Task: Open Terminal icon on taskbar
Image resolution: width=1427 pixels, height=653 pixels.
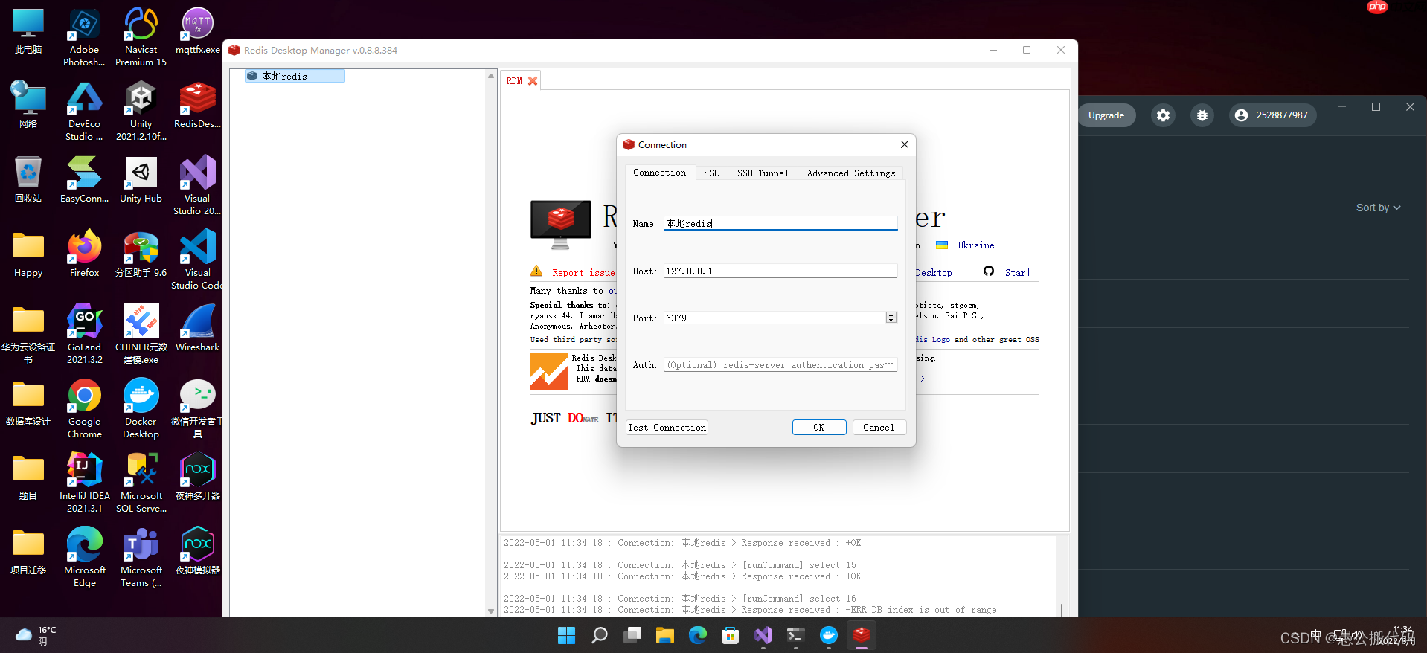Action: tap(795, 635)
